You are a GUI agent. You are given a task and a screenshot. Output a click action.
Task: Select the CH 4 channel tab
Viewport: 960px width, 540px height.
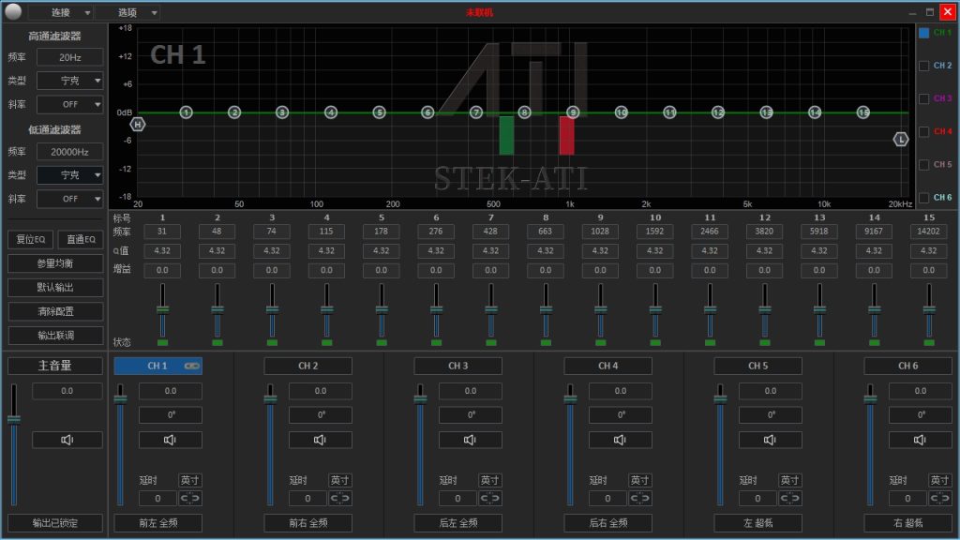[607, 367]
